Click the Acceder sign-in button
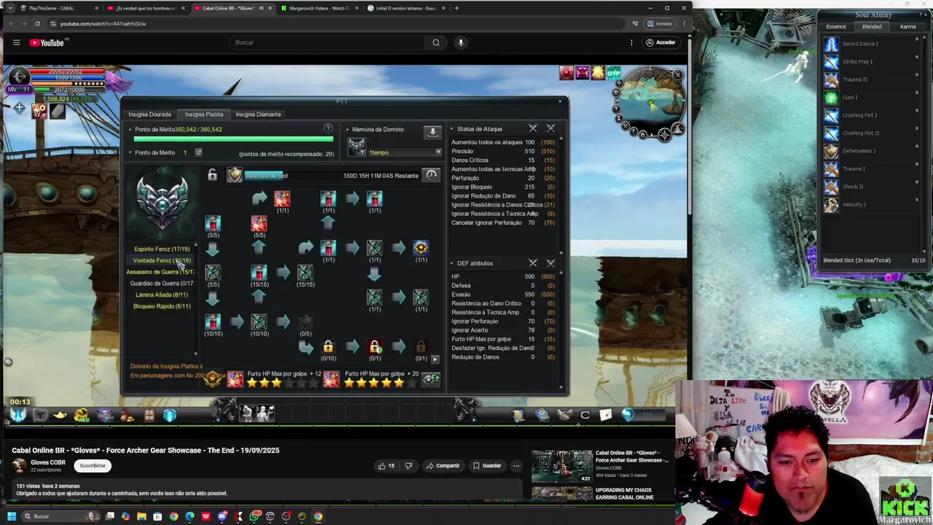The width and height of the screenshot is (933, 525). (x=660, y=42)
